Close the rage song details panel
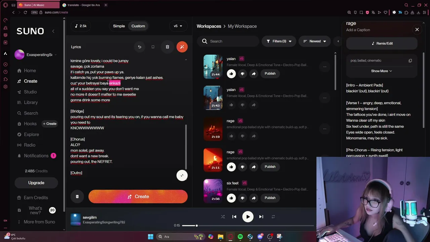430x242 pixels. pyautogui.click(x=417, y=30)
